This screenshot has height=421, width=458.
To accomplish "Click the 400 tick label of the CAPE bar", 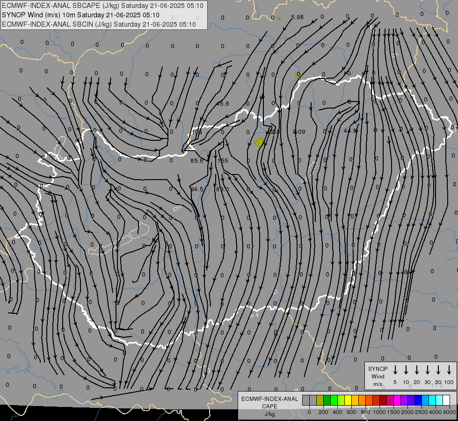I will coord(337,412).
